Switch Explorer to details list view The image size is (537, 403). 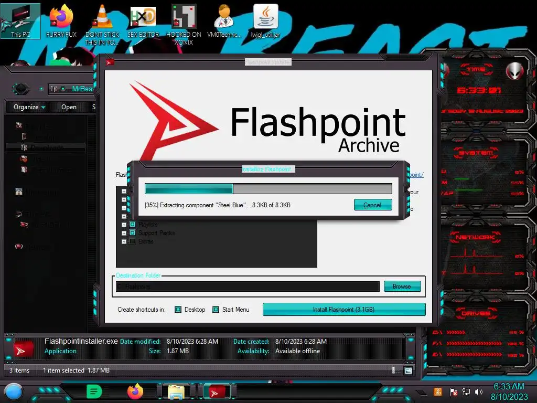coord(393,370)
